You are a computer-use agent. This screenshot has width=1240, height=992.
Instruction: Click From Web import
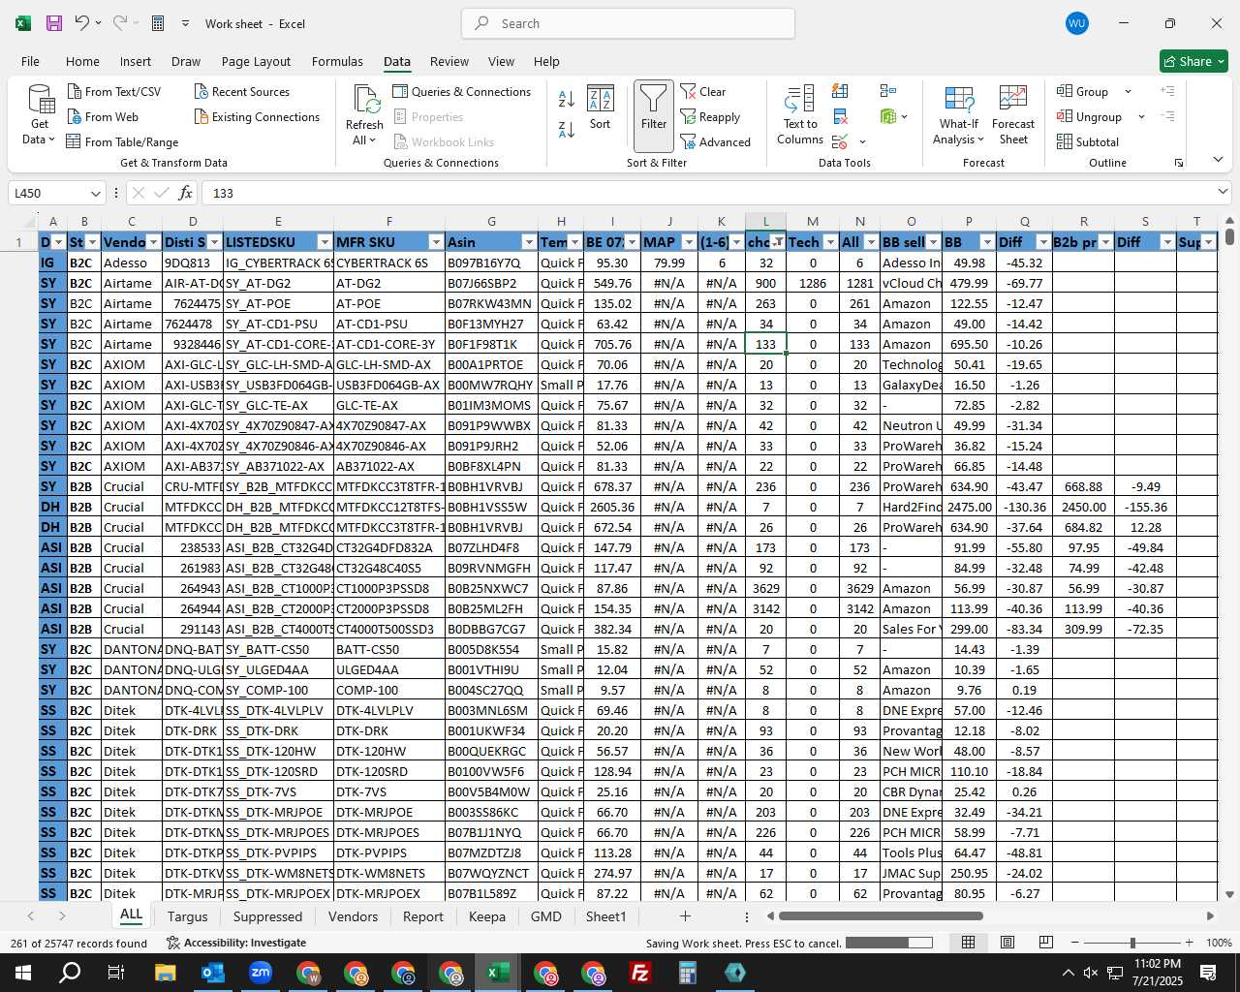coord(103,116)
